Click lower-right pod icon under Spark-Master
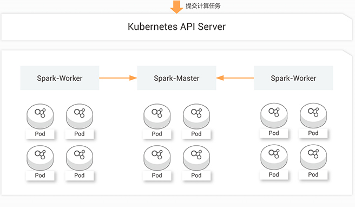Screen dimensions: 355x207 (196, 158)
